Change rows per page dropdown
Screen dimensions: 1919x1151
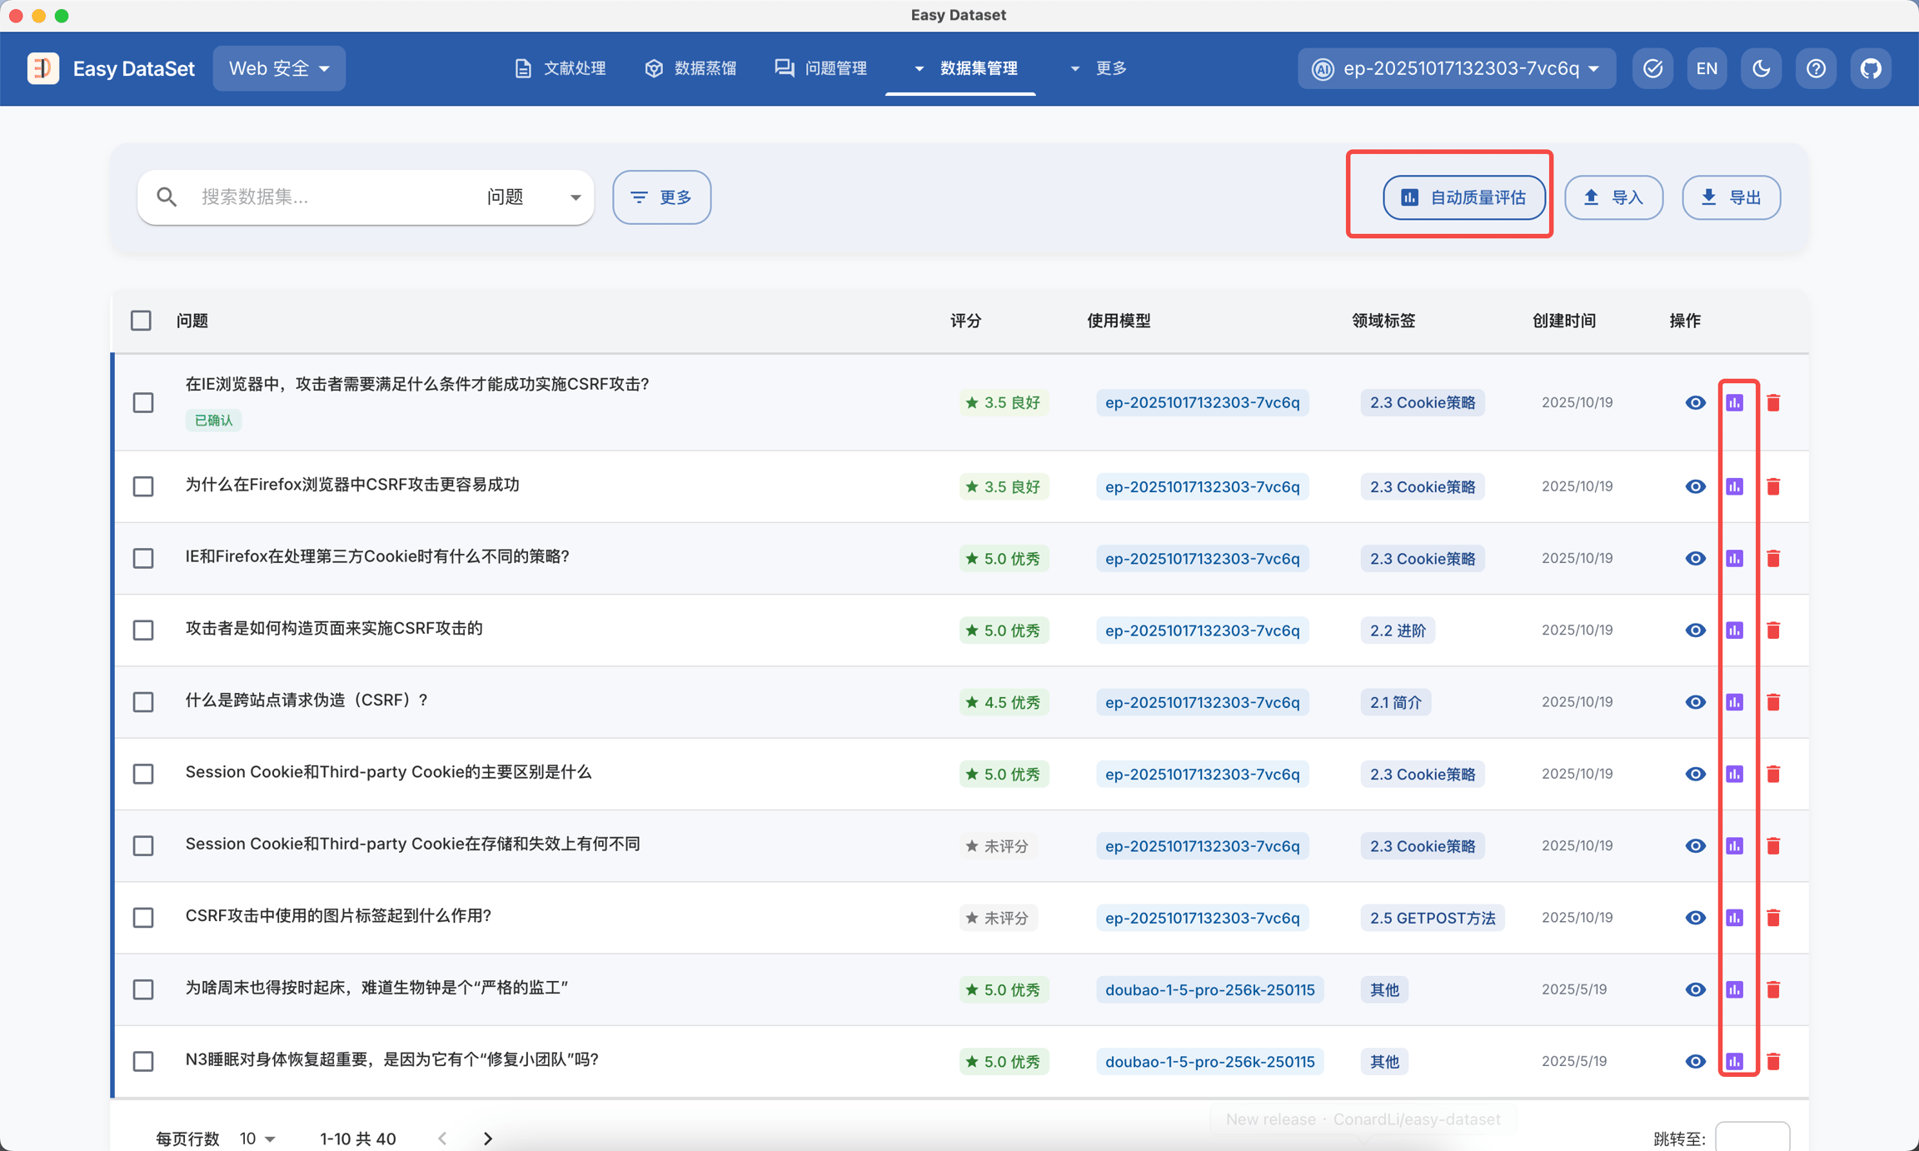click(x=257, y=1138)
